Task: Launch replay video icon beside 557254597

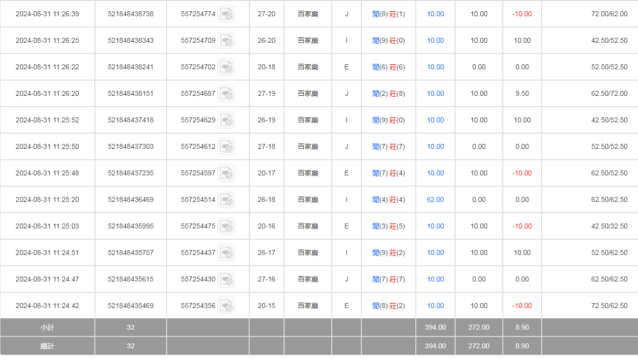Action: 226,173
